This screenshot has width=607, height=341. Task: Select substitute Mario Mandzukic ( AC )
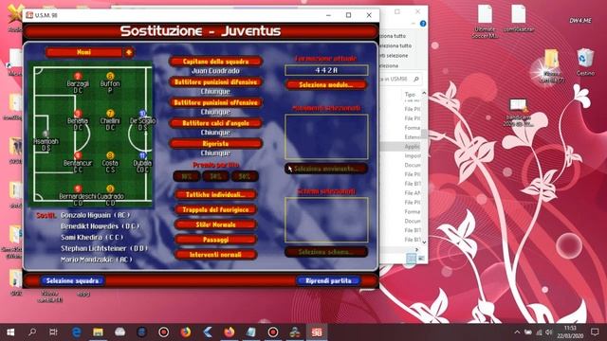pyautogui.click(x=97, y=260)
